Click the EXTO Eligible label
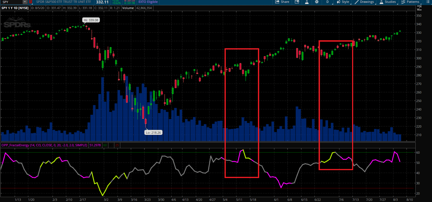The width and height of the screenshot is (432, 202). (x=148, y=2)
